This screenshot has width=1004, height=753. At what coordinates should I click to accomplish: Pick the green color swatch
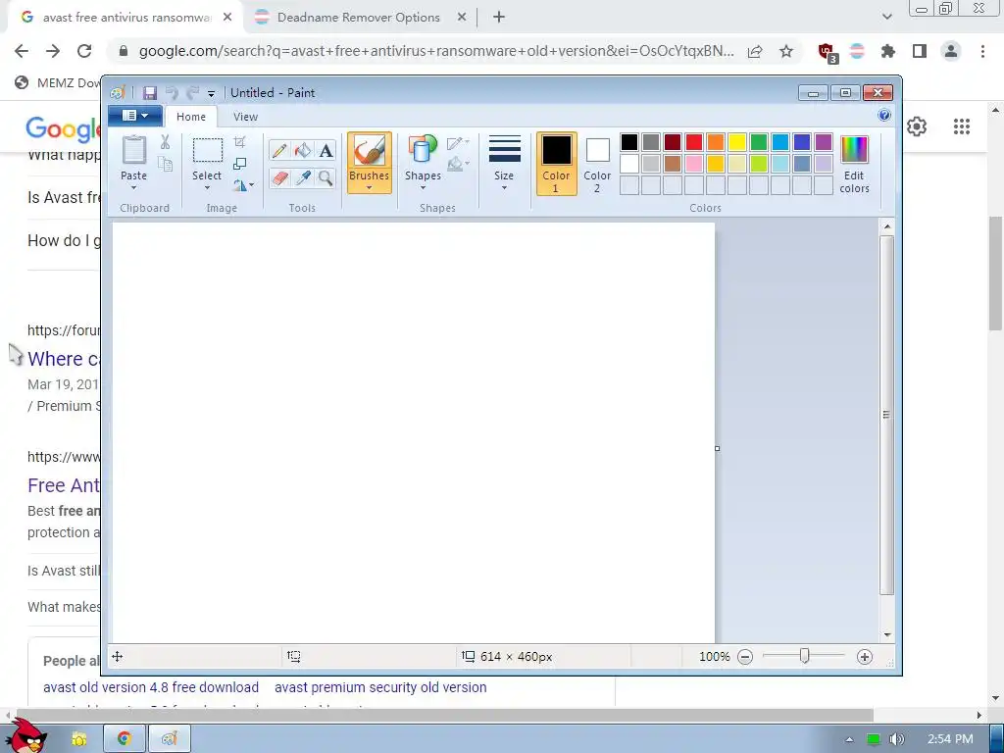[x=759, y=141]
